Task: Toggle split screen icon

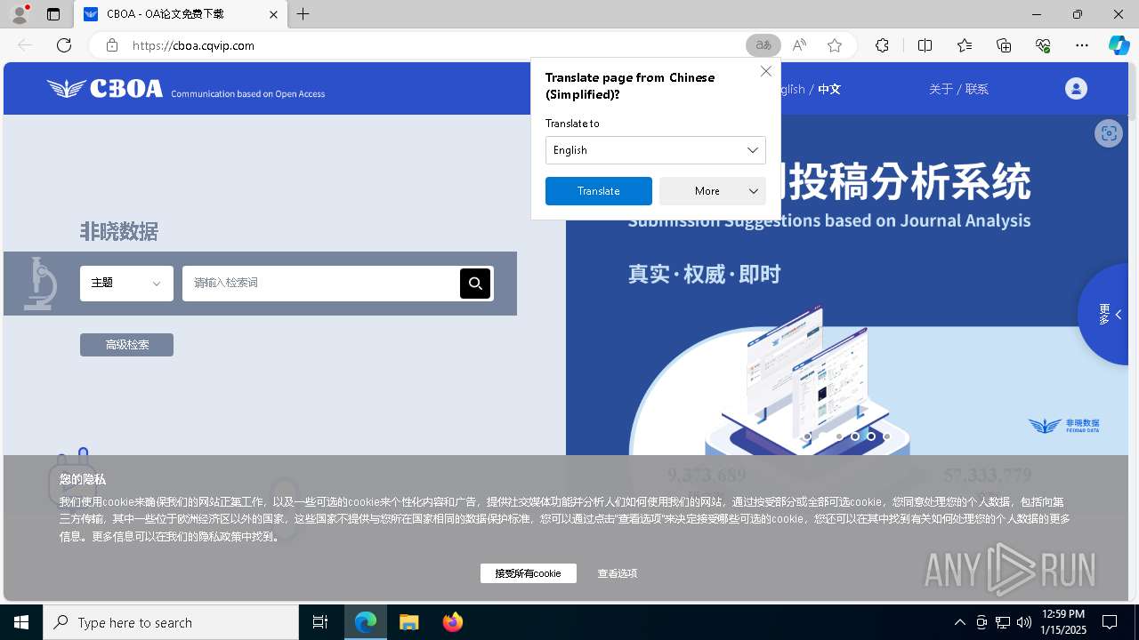Action: tap(925, 45)
